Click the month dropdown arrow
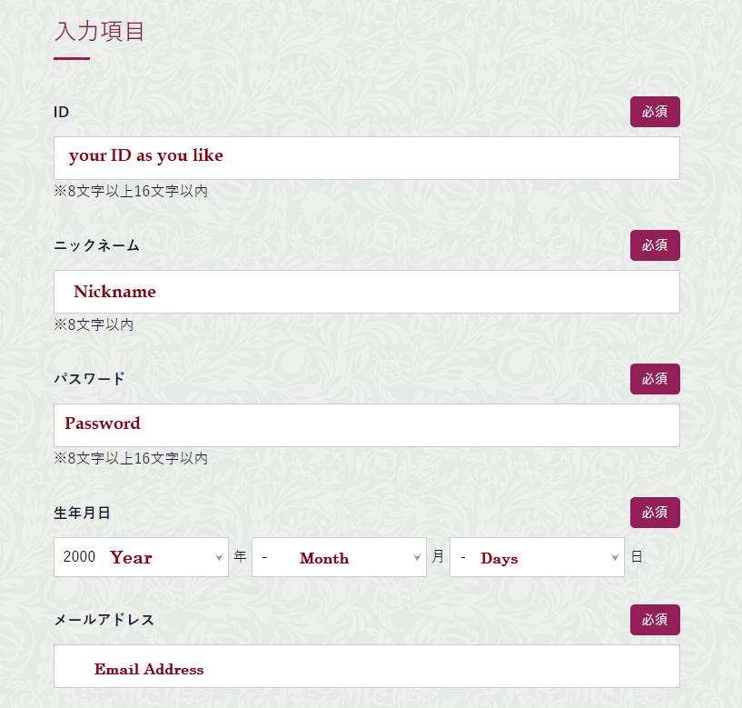Image resolution: width=742 pixels, height=708 pixels. (417, 557)
